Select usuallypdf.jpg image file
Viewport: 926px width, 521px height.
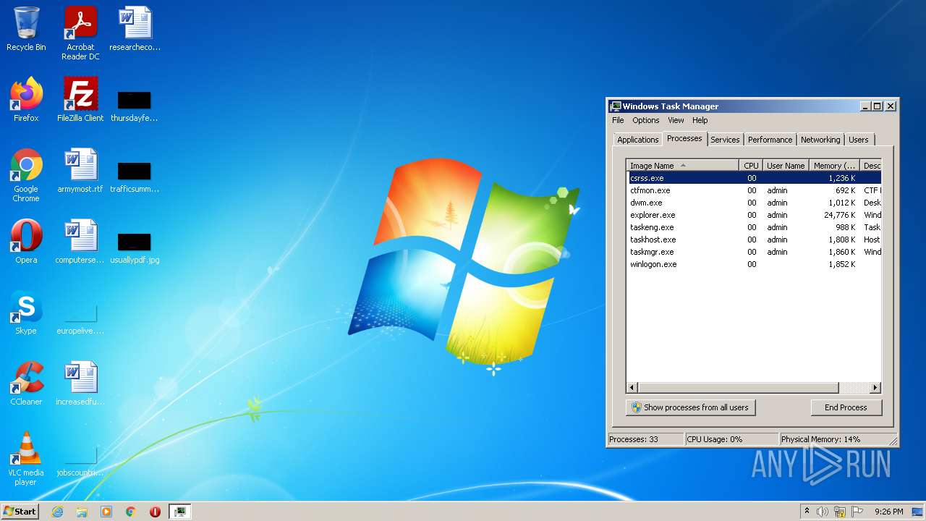tap(135, 249)
